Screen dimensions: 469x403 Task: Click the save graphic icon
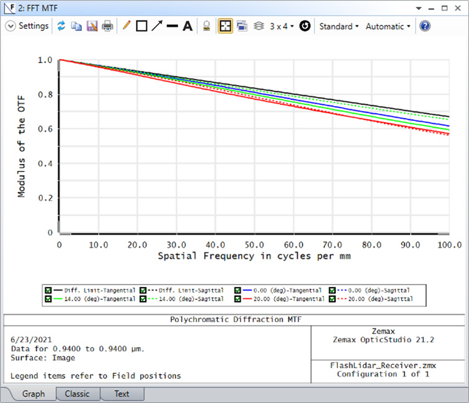click(92, 26)
